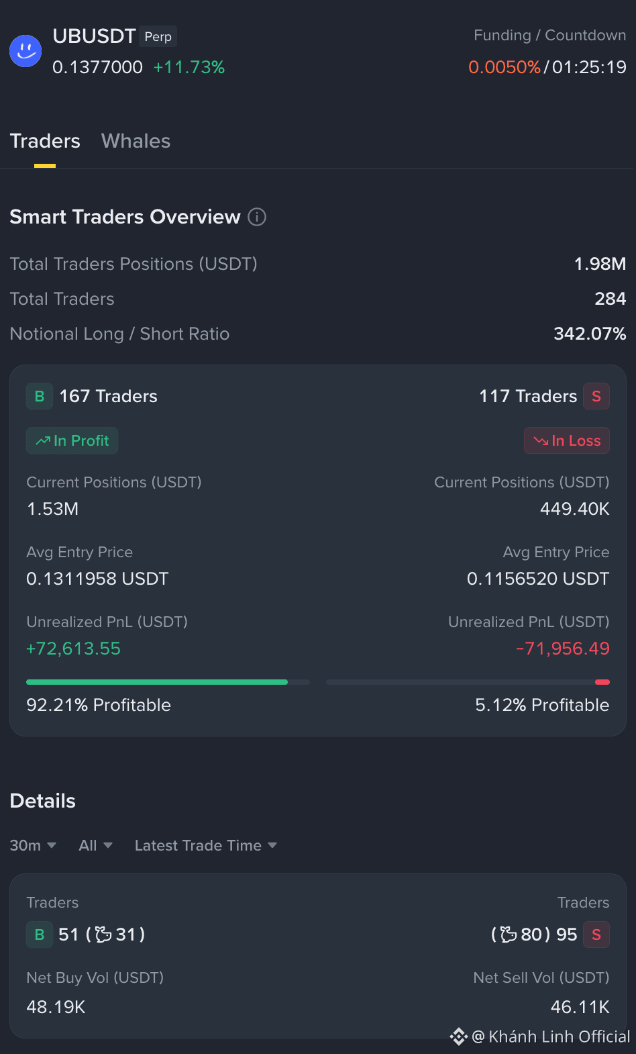This screenshot has height=1054, width=636.
Task: Click the whale icon next to 80
Action: (509, 934)
